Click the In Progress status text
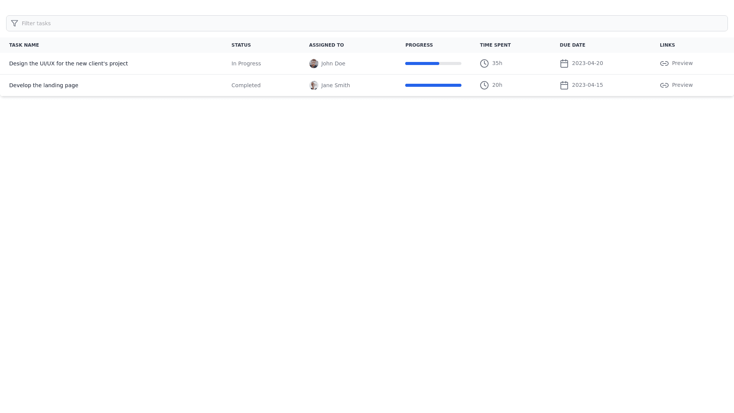This screenshot has height=413, width=734. pyautogui.click(x=246, y=63)
